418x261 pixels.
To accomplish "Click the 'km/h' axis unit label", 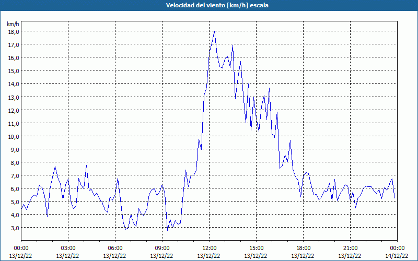I will pos(13,24).
